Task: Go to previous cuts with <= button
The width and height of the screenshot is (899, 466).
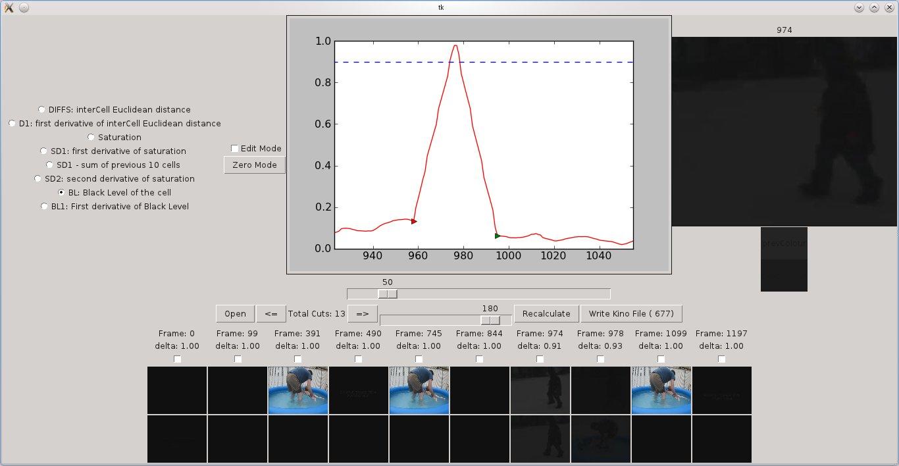Action: tap(270, 314)
